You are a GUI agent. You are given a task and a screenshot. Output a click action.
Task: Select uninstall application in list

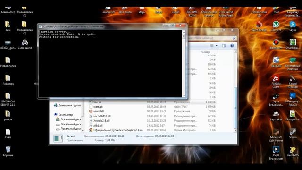click(x=152, y=111)
